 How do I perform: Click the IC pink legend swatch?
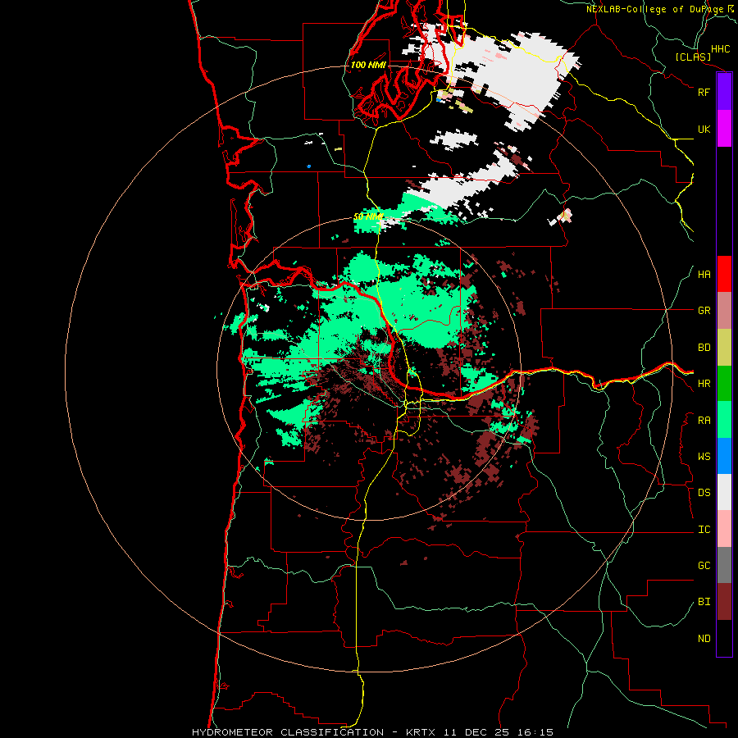coord(724,529)
